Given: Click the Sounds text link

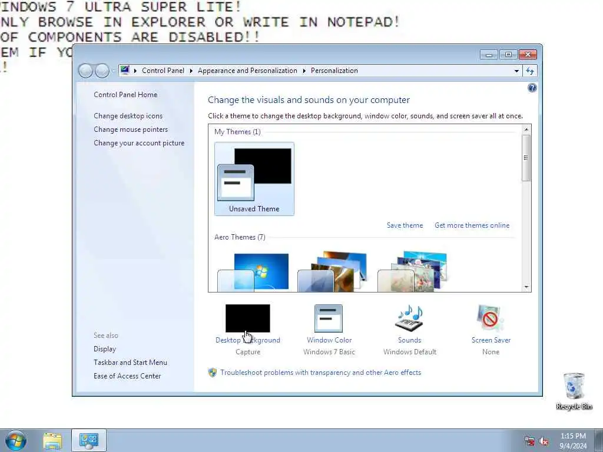Looking at the screenshot, I should (410, 340).
